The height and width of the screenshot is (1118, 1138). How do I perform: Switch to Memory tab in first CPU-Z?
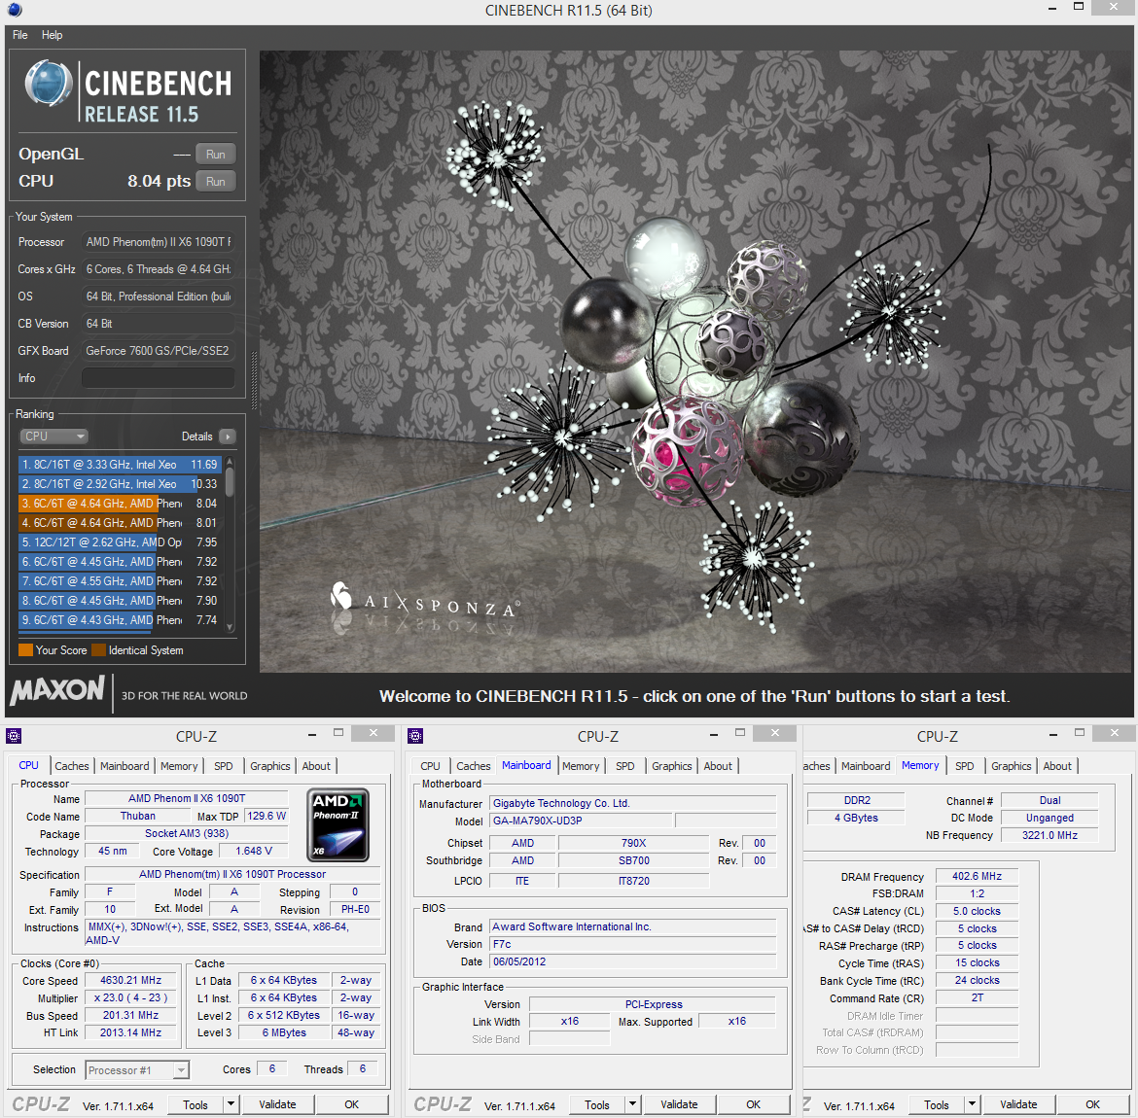click(x=179, y=766)
